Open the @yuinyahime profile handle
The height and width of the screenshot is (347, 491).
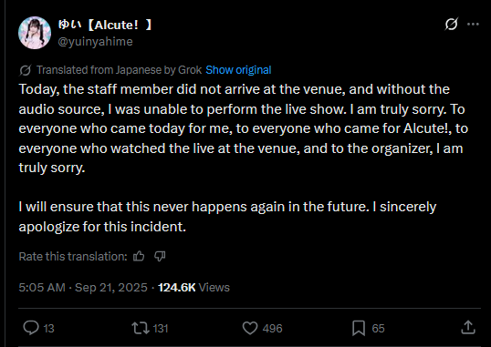tap(95, 42)
